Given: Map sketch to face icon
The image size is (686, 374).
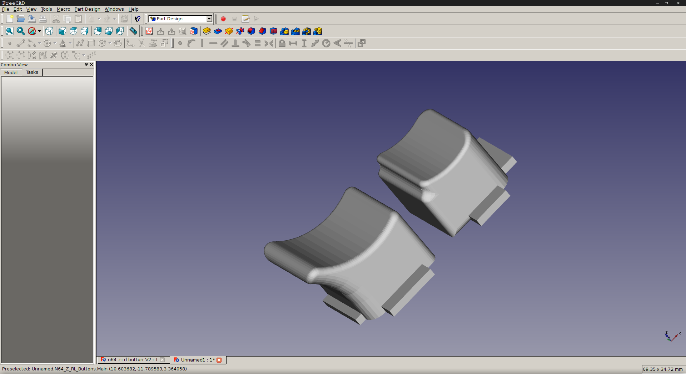Looking at the screenshot, I should tap(194, 31).
